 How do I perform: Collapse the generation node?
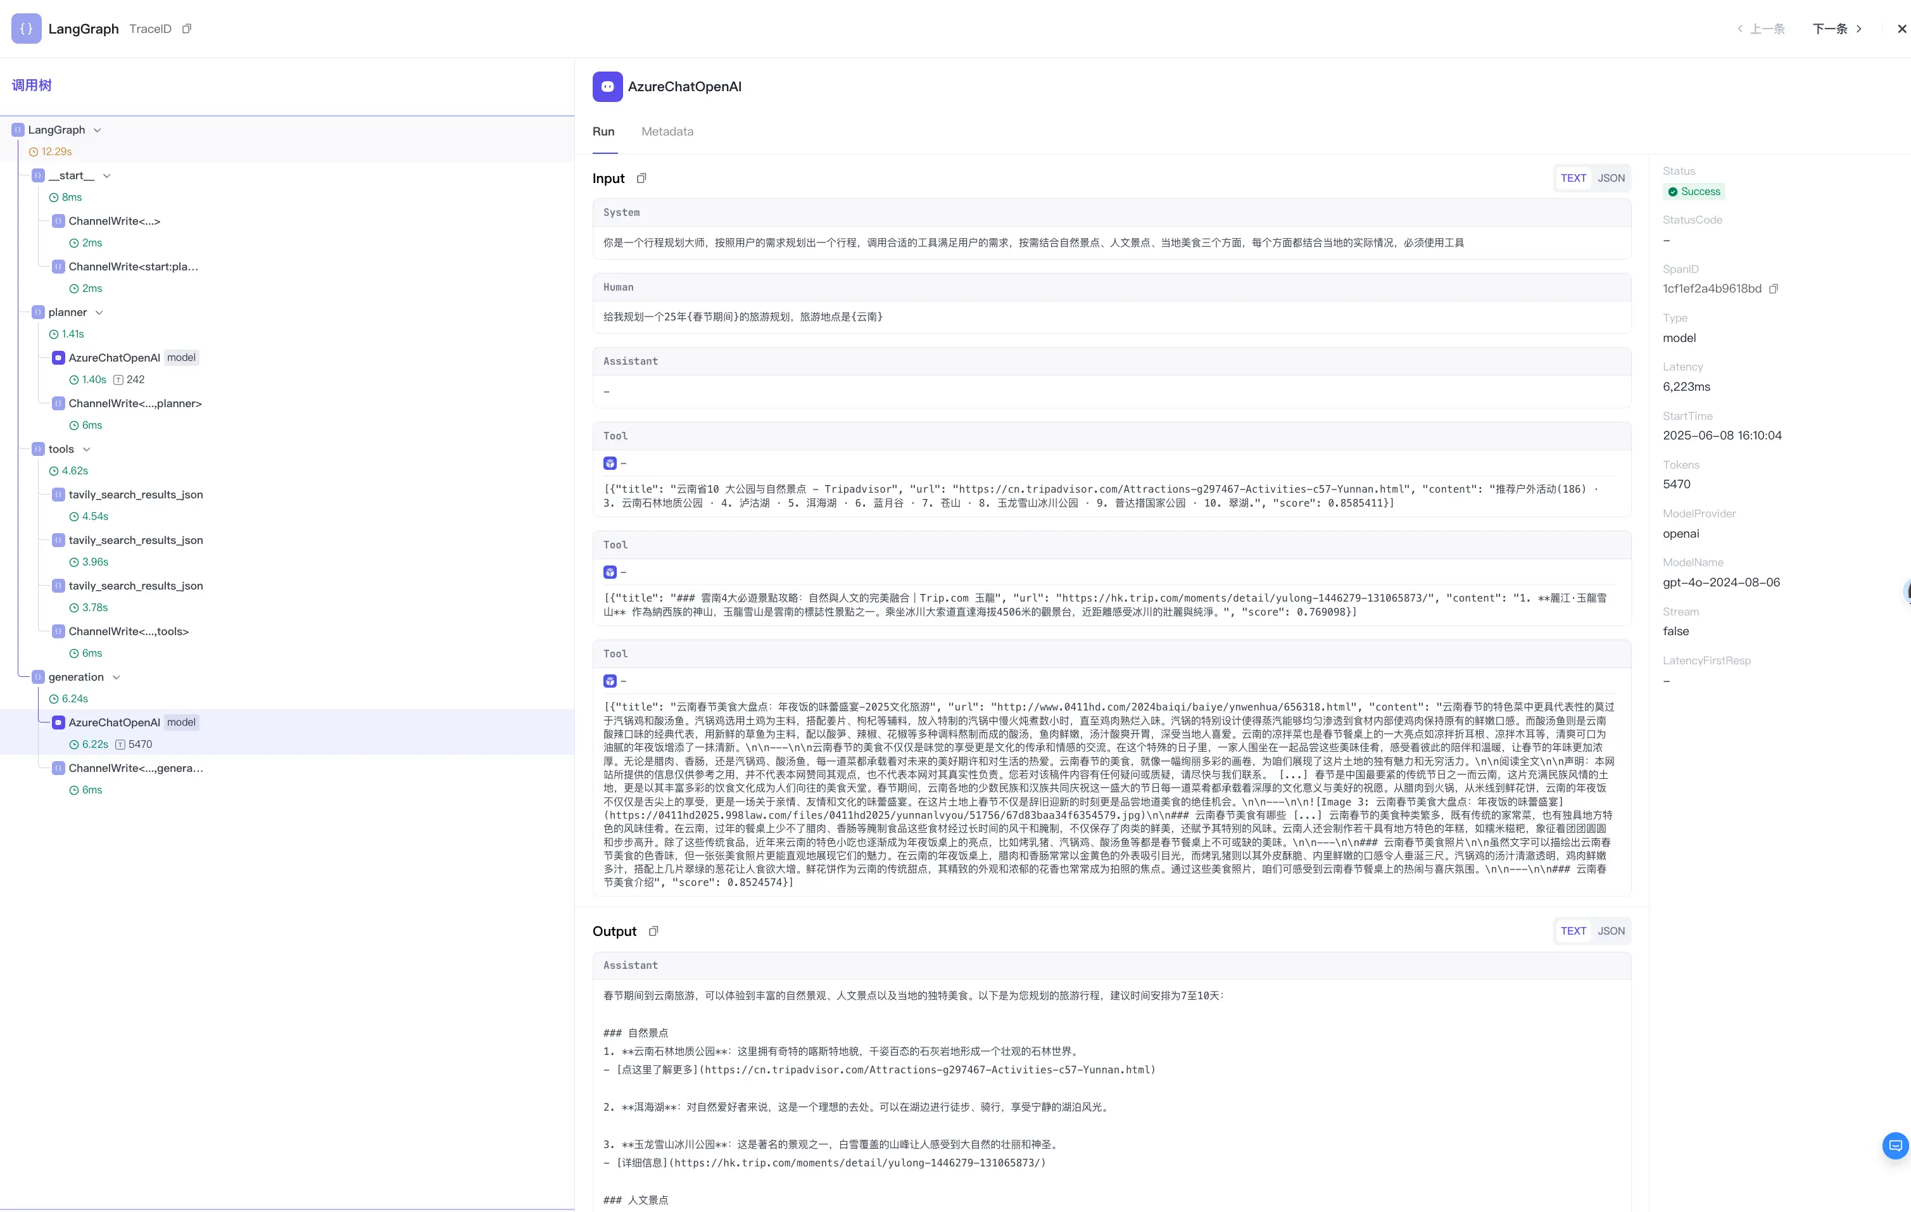pos(117,677)
